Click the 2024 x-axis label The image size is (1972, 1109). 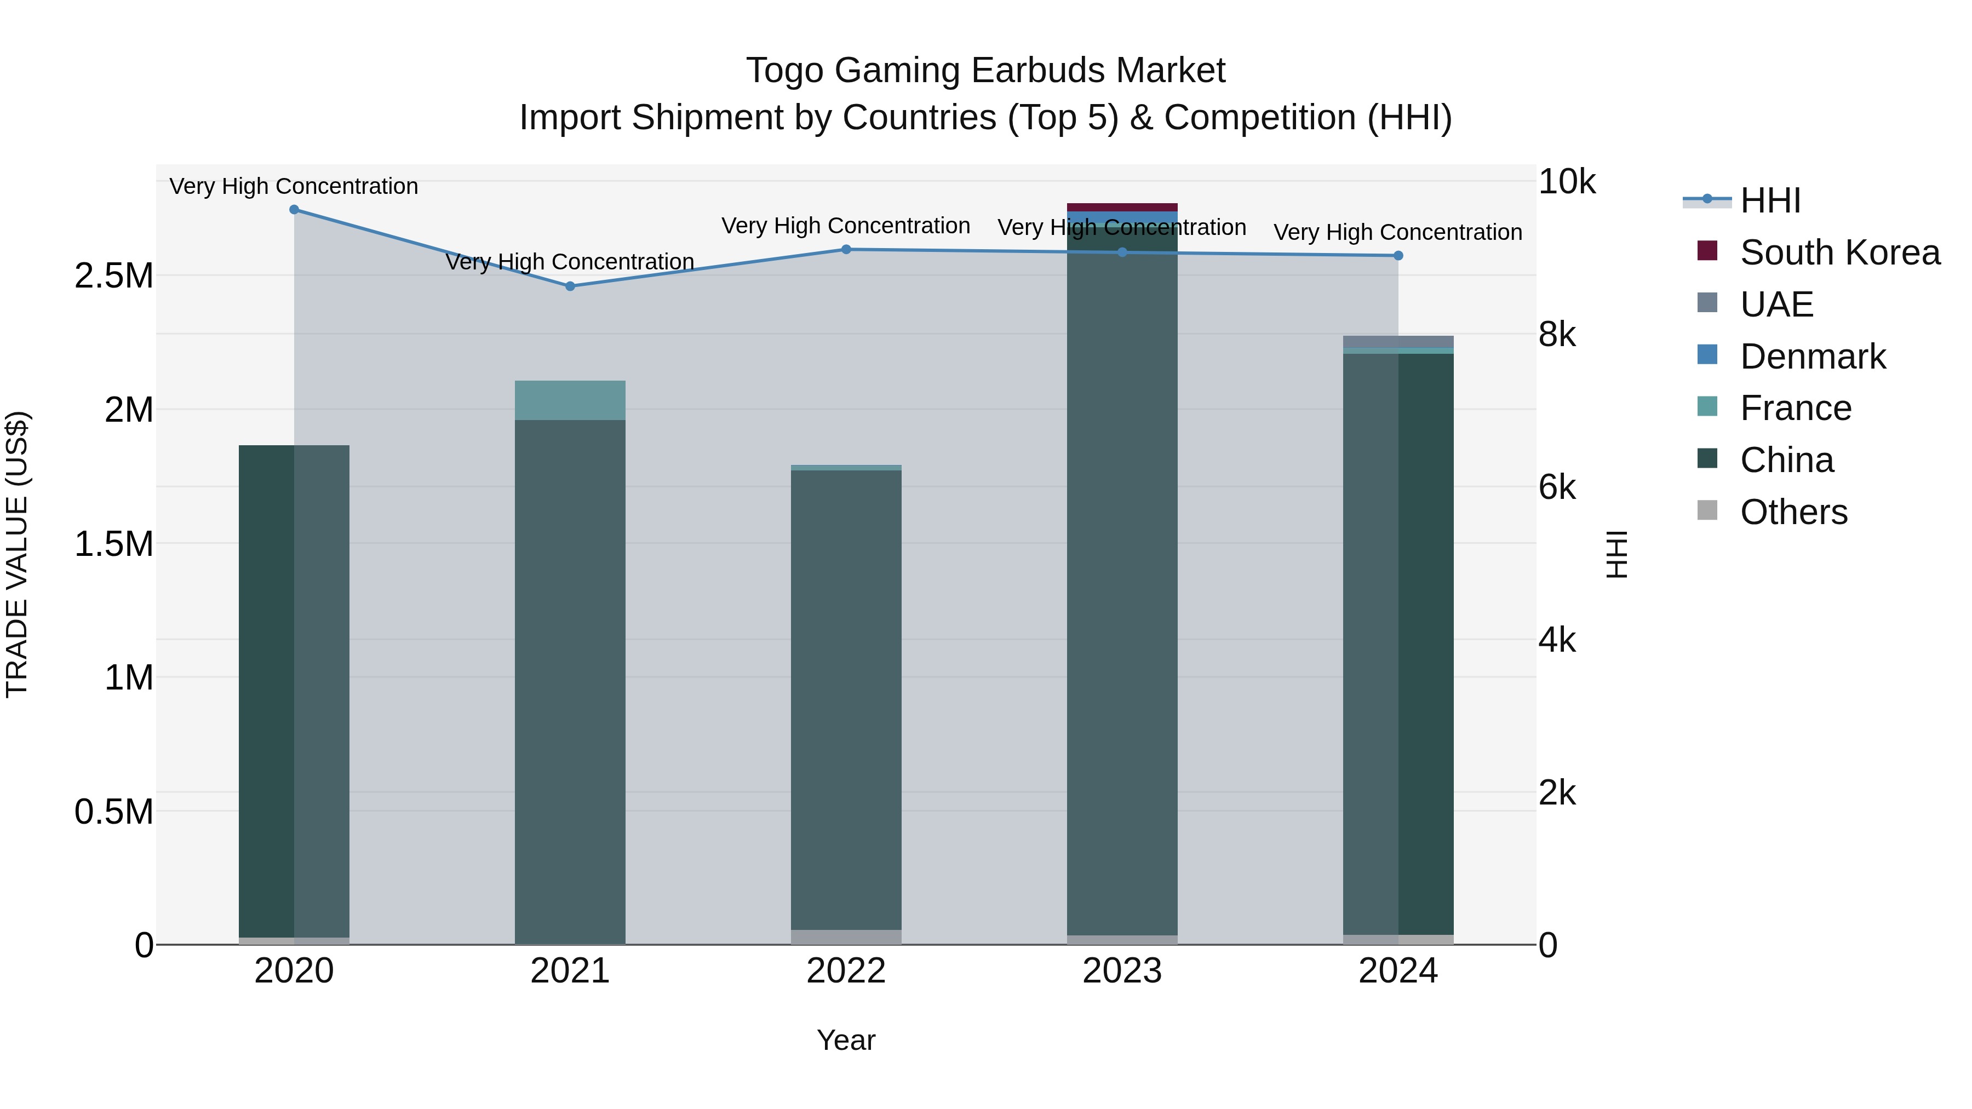[x=1398, y=971]
